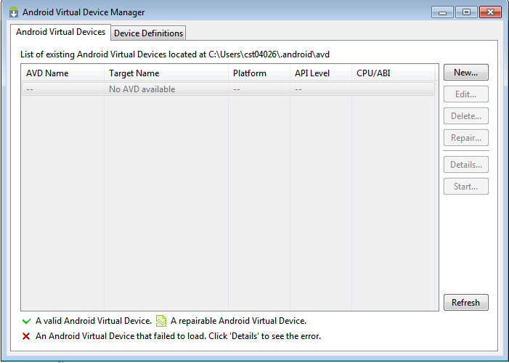The image size is (509, 363).
Task: Minimize the Android Virtual Device Manager window
Action: point(442,12)
